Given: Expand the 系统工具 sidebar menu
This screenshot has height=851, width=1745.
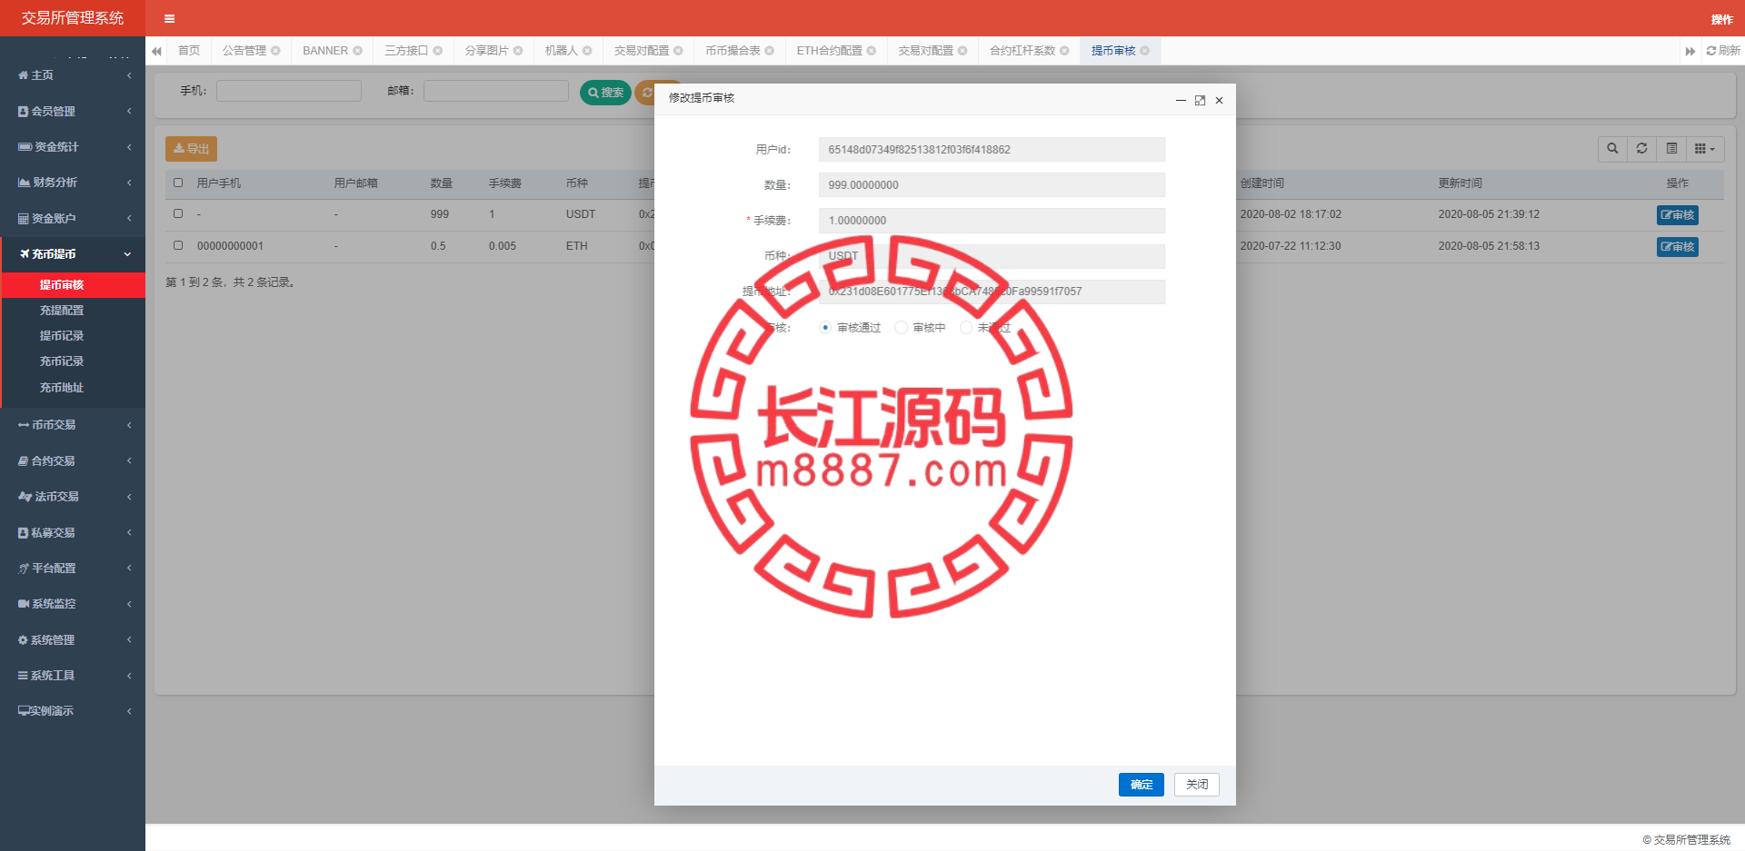Looking at the screenshot, I should 73,676.
